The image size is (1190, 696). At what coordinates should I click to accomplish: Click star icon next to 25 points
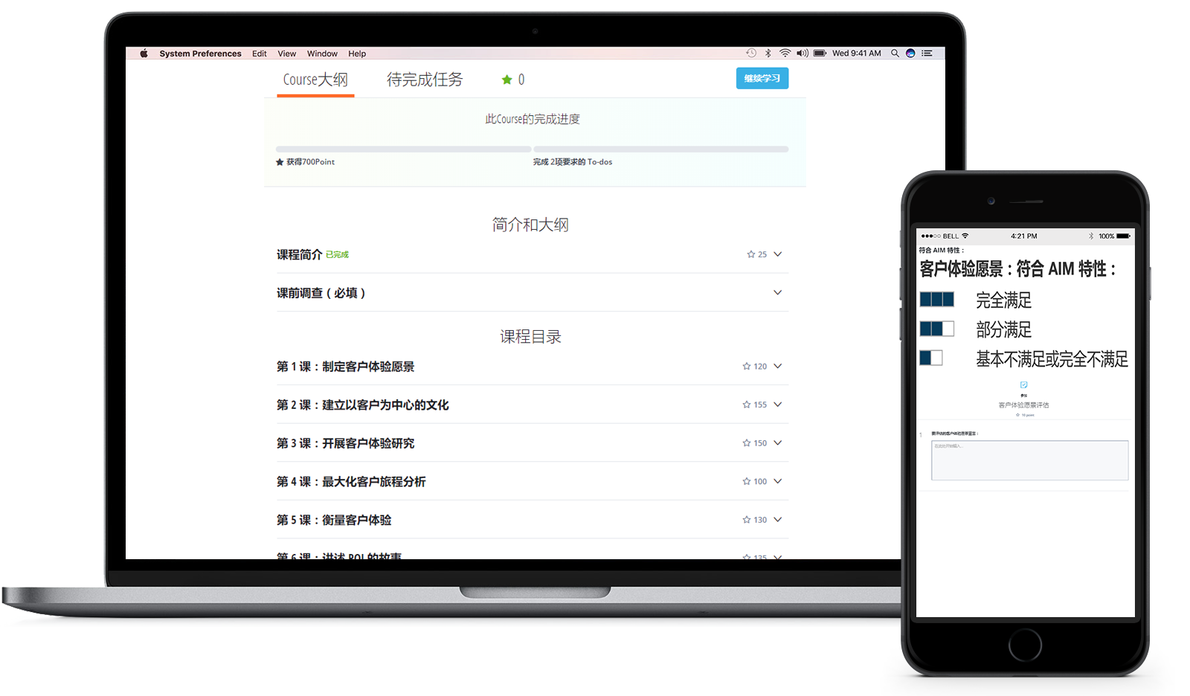(751, 254)
